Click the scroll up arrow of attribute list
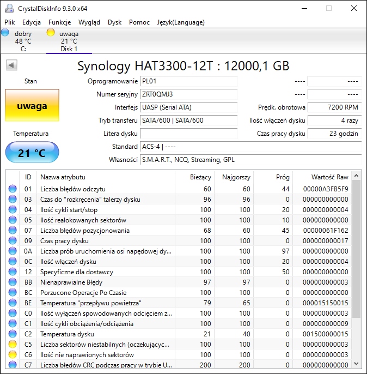 [356, 176]
